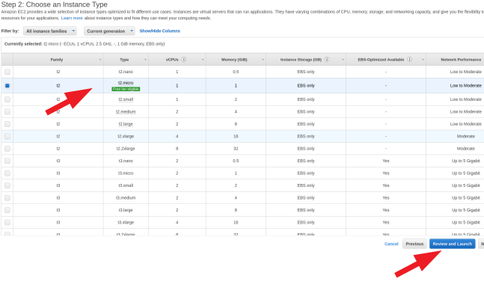Click the Review and Launch button

[x=452, y=244]
